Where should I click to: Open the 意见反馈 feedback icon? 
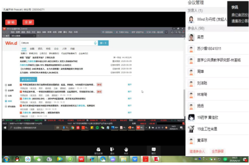pos(98,150)
